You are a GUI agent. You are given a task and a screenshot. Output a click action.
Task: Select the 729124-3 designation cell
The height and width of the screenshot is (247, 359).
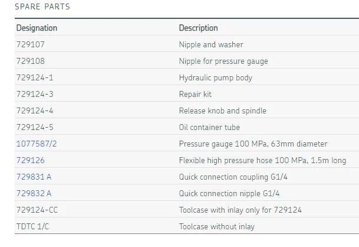click(35, 94)
